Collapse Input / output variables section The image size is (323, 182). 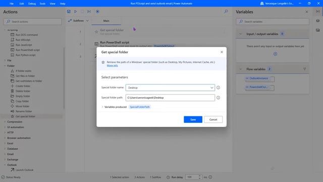(x=240, y=34)
